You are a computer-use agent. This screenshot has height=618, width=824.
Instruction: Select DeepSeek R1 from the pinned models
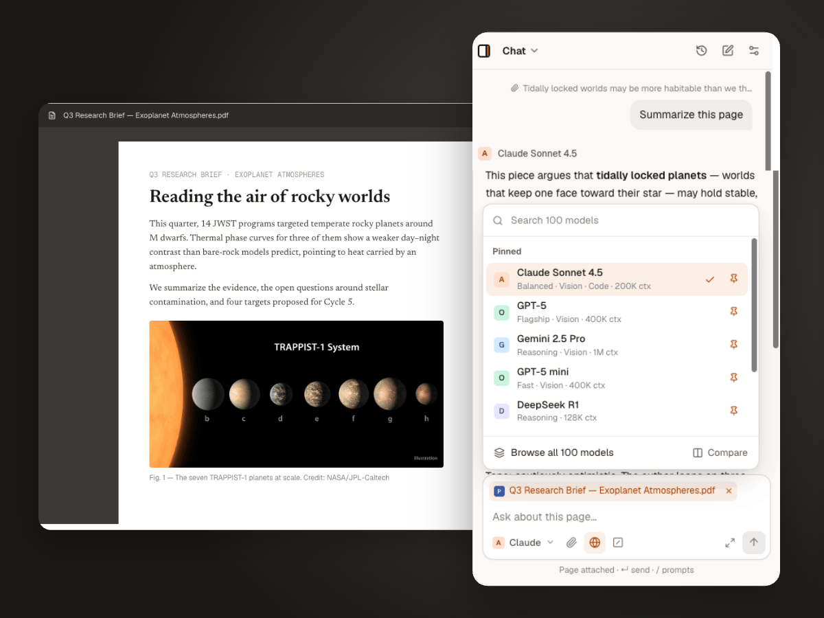coord(617,411)
